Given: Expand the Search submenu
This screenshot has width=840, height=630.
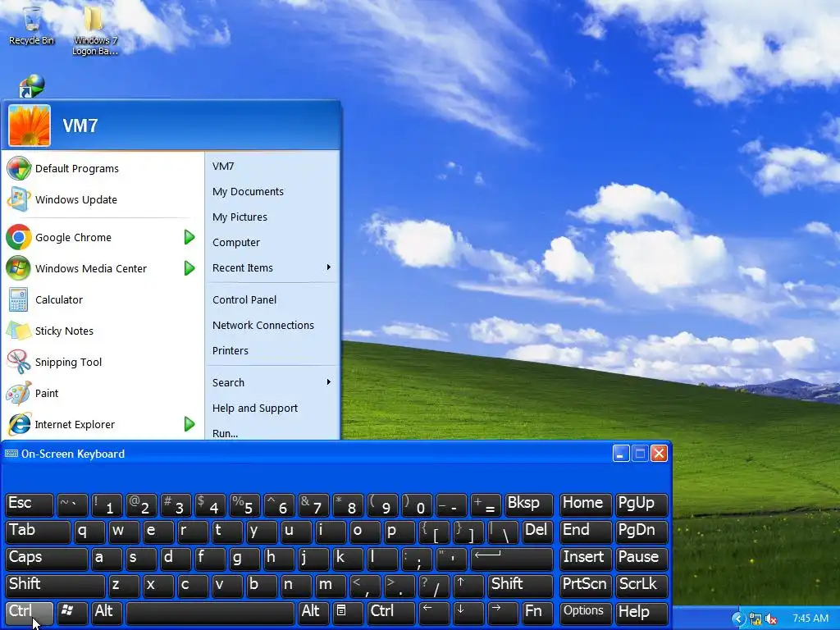Looking at the screenshot, I should 272,382.
